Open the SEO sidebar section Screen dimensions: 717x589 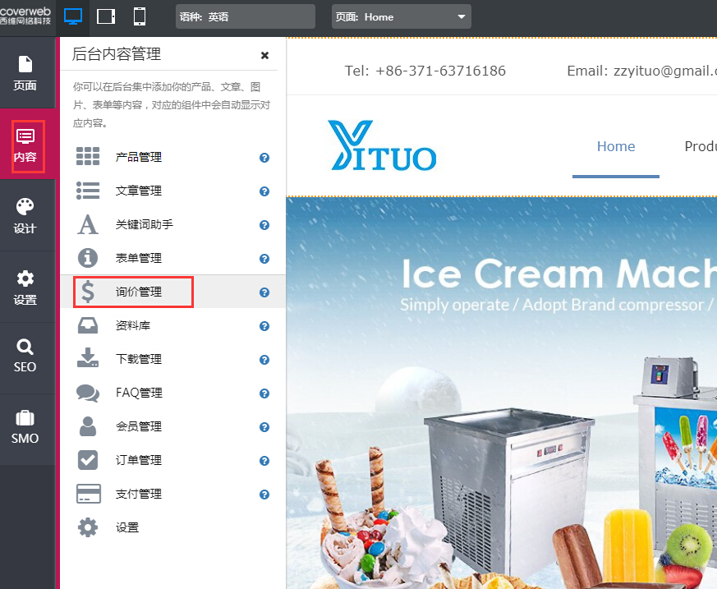25,356
